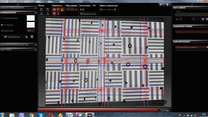
Task: Open the Windows Start button
Action: pyautogui.click(x=2, y=115)
